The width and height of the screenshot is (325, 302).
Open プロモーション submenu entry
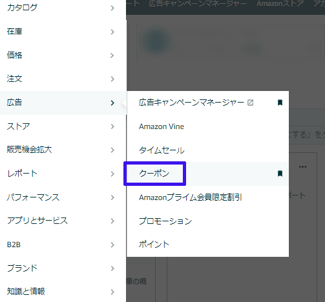[165, 221]
